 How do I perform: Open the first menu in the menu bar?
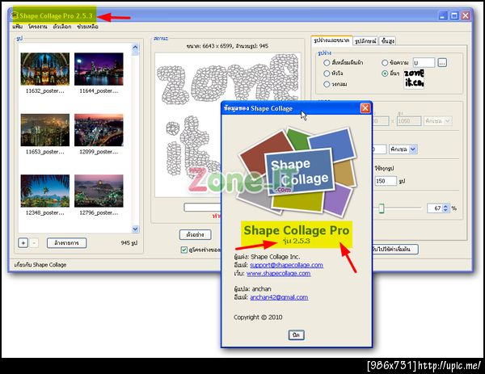click(17, 27)
